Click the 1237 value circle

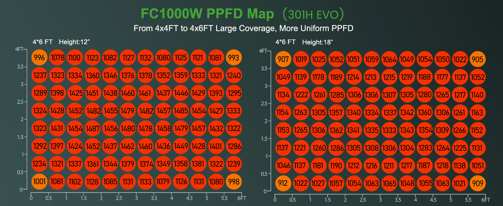tap(40, 75)
